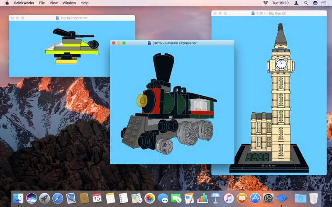Open the Brickworks application menu
The width and height of the screenshot is (332, 207).
point(24,3)
